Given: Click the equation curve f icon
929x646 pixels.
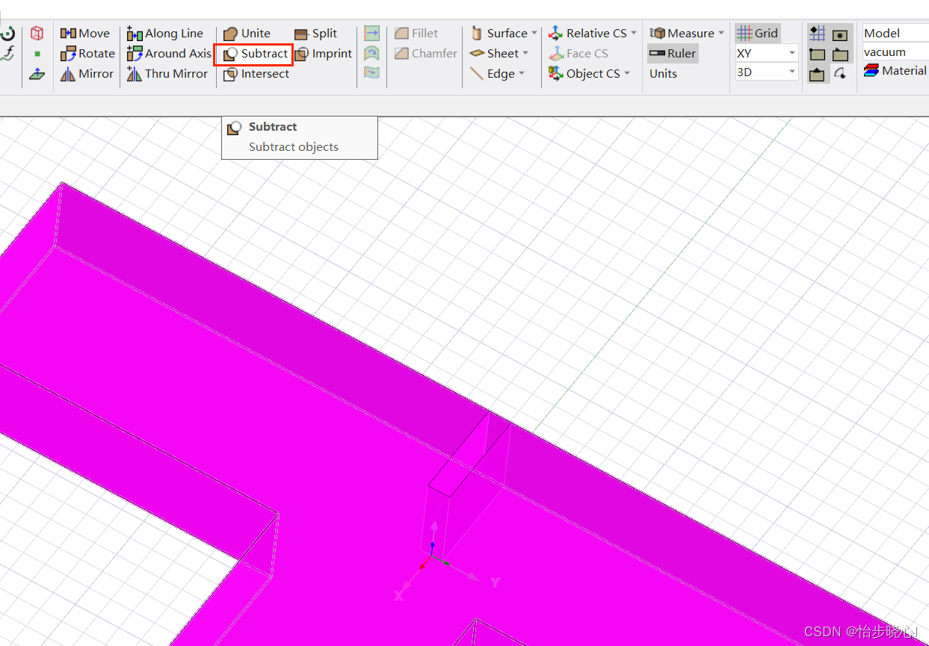Looking at the screenshot, I should [8, 54].
